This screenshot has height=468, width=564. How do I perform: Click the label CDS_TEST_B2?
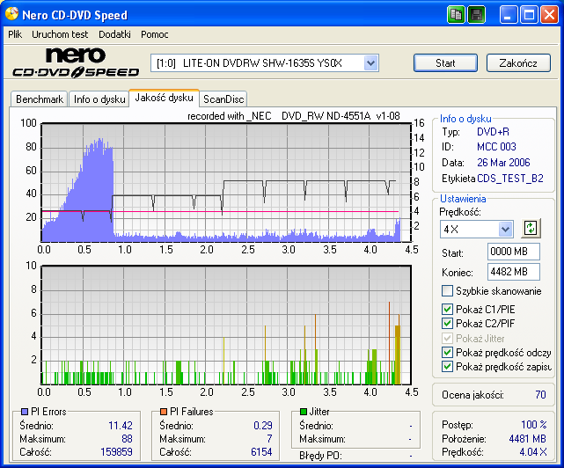(x=510, y=179)
